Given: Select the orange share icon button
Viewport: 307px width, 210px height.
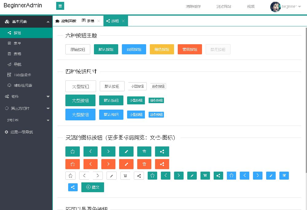Looking at the screenshot, I should point(162,164).
